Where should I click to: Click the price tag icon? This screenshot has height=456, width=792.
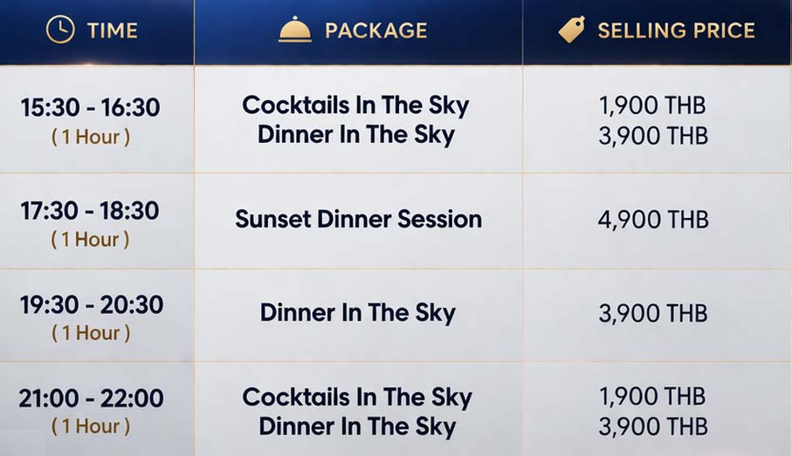point(572,30)
